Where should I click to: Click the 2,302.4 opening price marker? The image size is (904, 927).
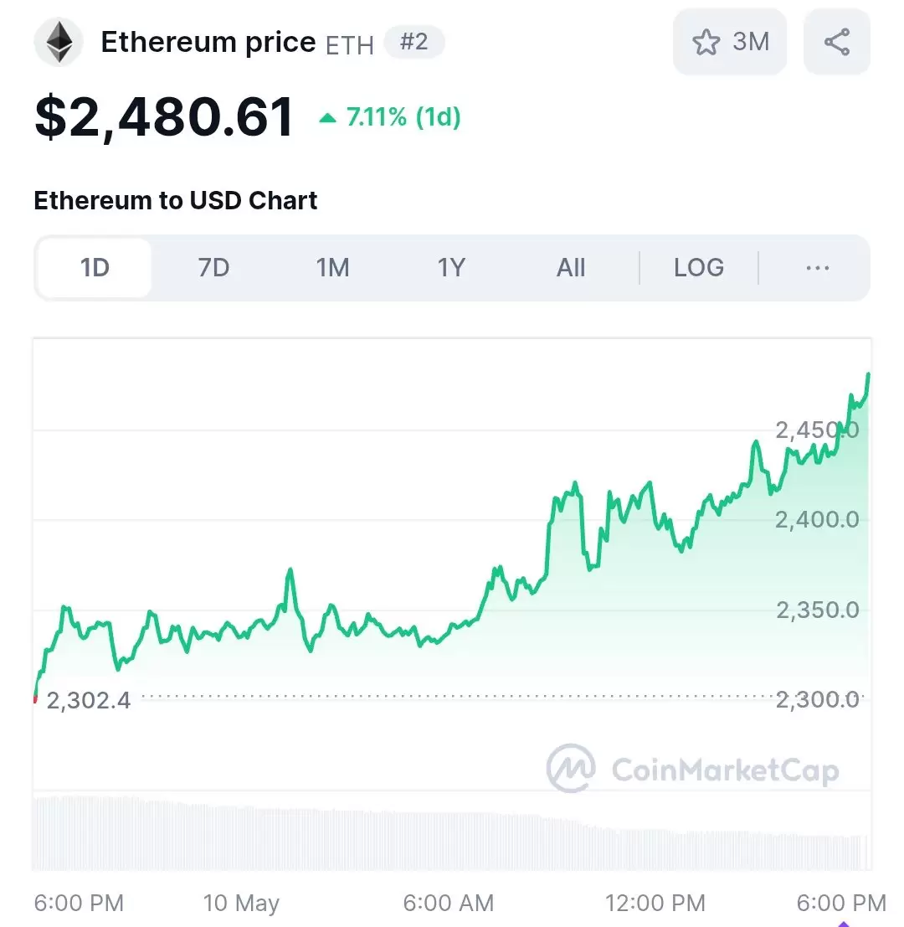pyautogui.click(x=88, y=701)
